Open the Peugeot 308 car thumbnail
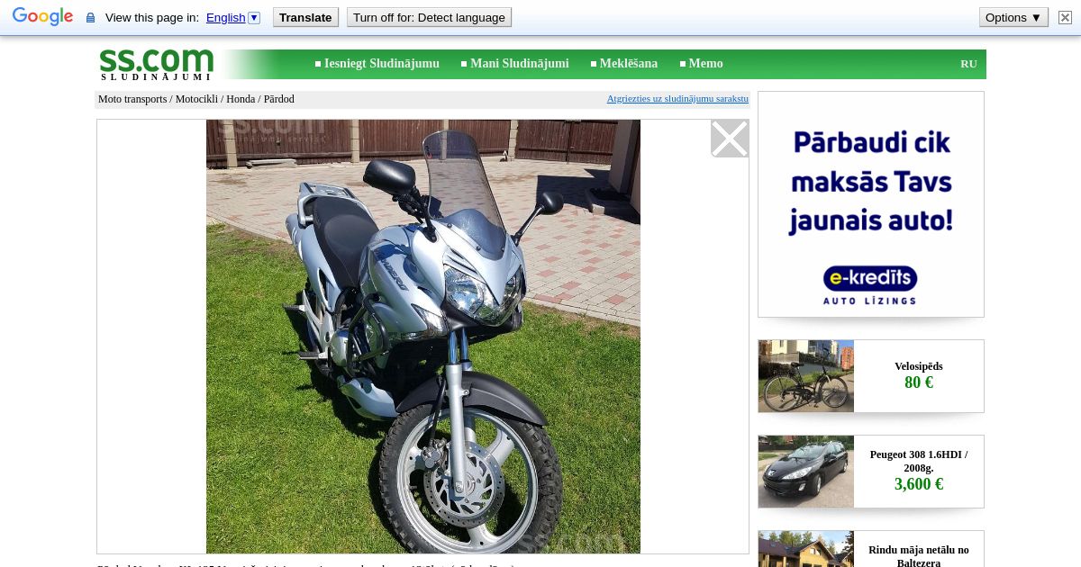This screenshot has width=1081, height=567. pyautogui.click(x=806, y=472)
